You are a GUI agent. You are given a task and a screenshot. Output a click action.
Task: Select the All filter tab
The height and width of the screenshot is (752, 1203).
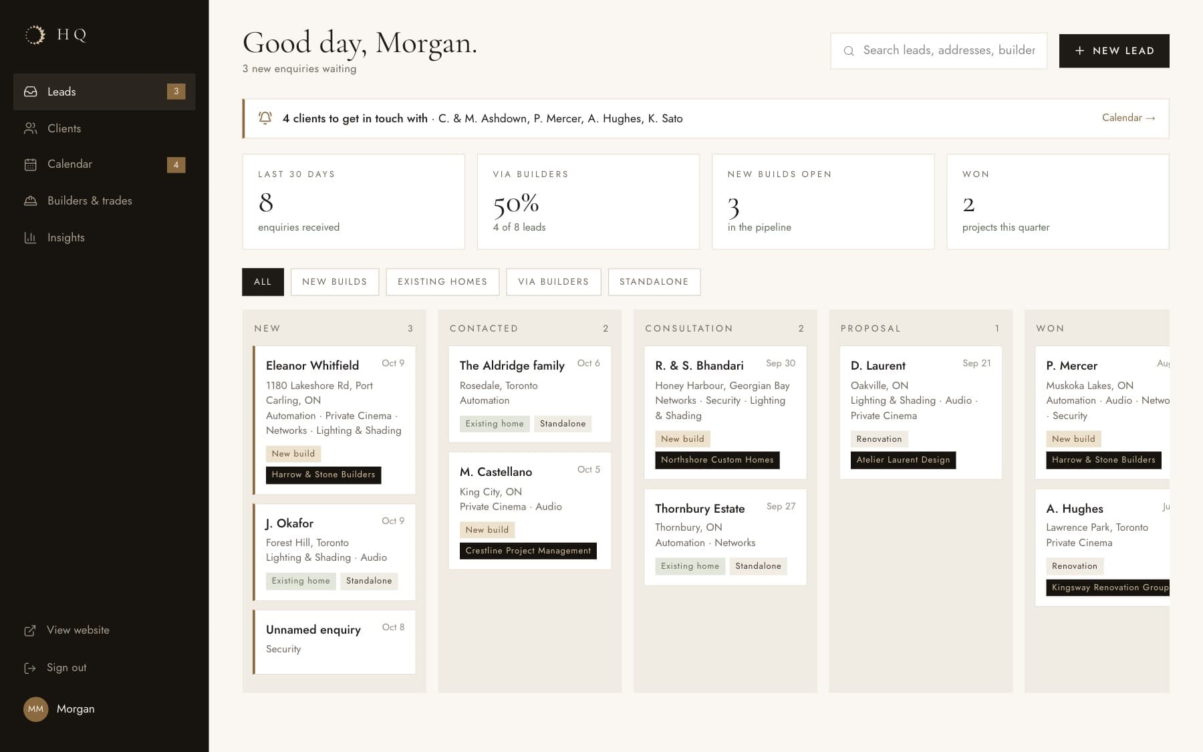(x=263, y=282)
